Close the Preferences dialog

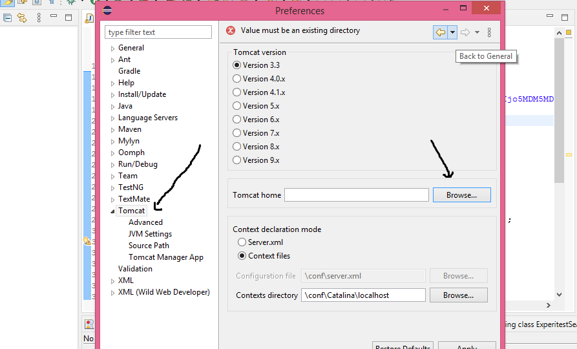486,8
